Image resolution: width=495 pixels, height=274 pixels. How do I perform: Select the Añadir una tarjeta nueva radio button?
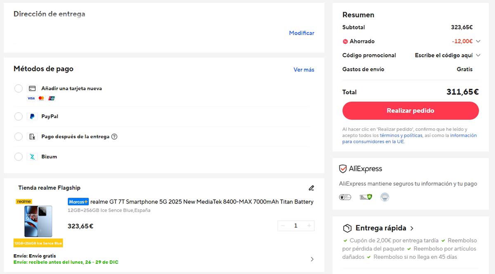pyautogui.click(x=18, y=88)
